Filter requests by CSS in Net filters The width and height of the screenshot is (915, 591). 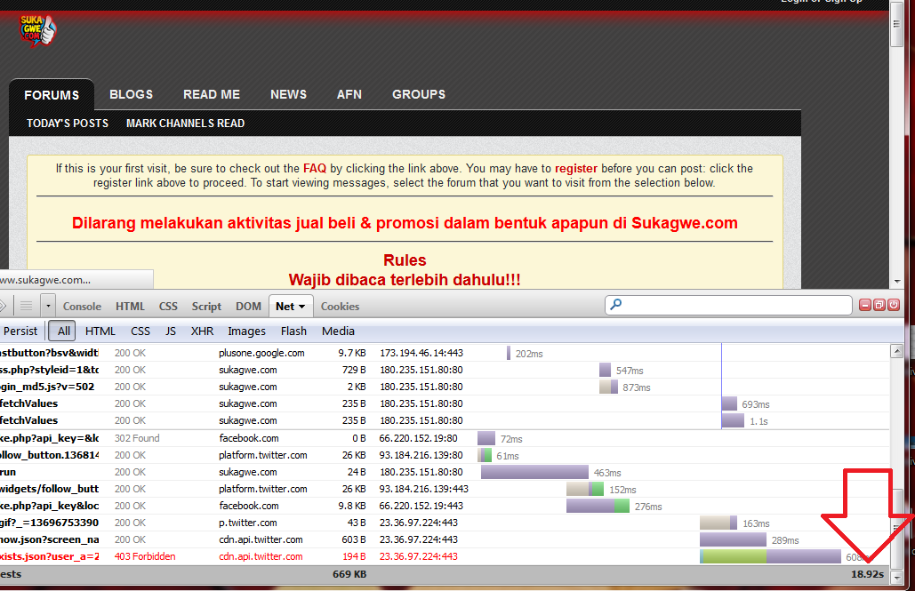[140, 331]
